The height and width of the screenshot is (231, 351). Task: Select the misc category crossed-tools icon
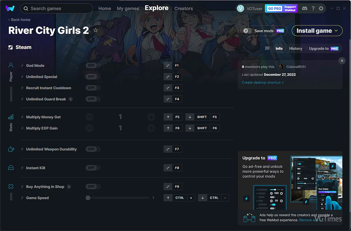pos(11,187)
